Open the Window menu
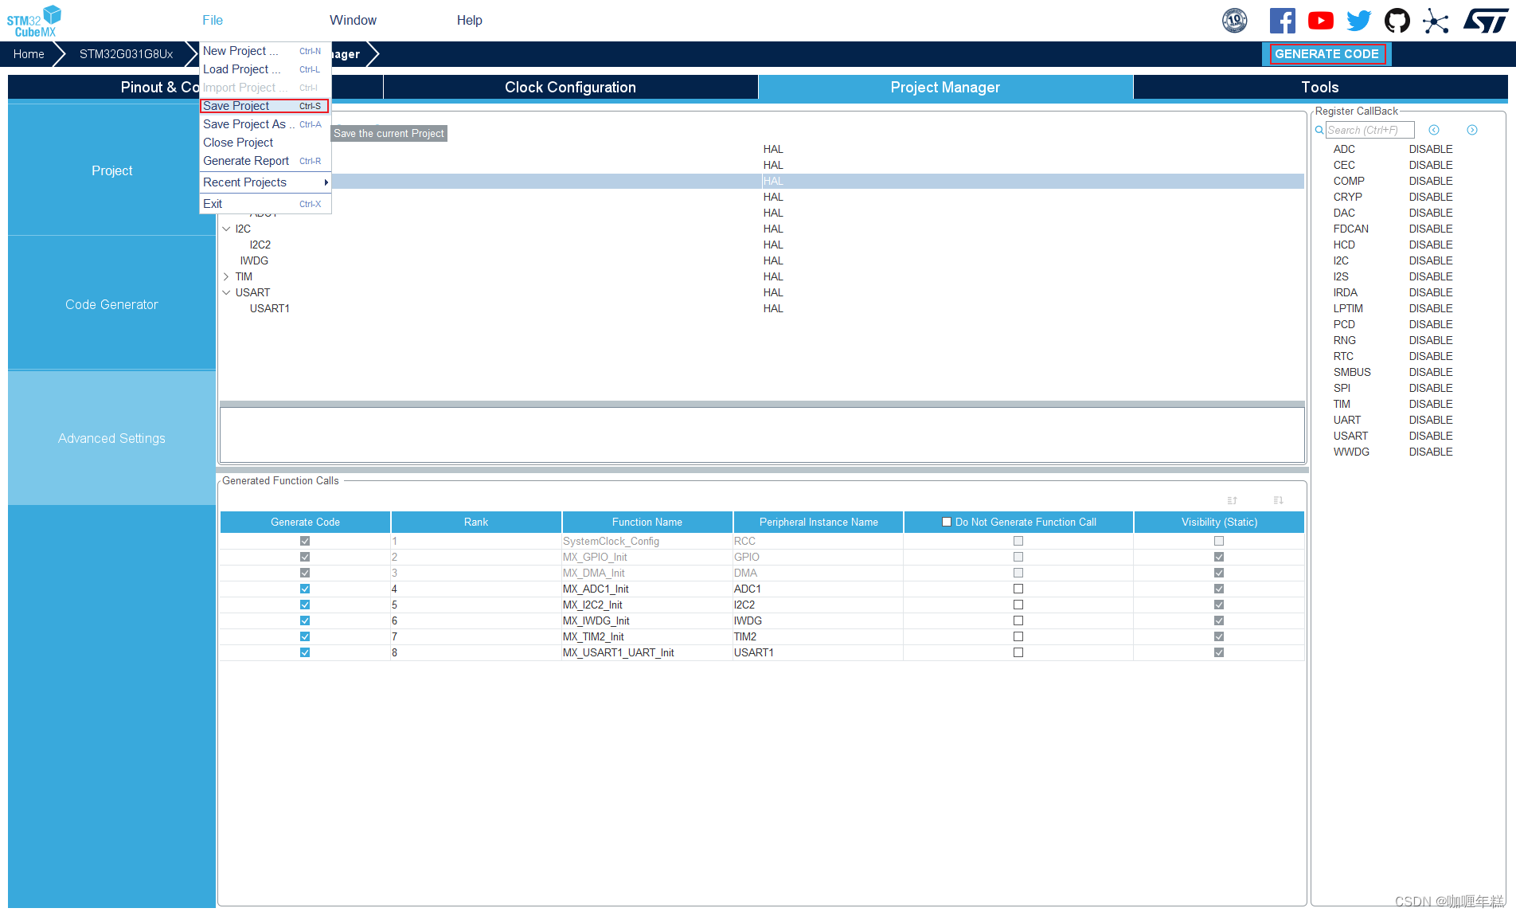 click(x=353, y=20)
